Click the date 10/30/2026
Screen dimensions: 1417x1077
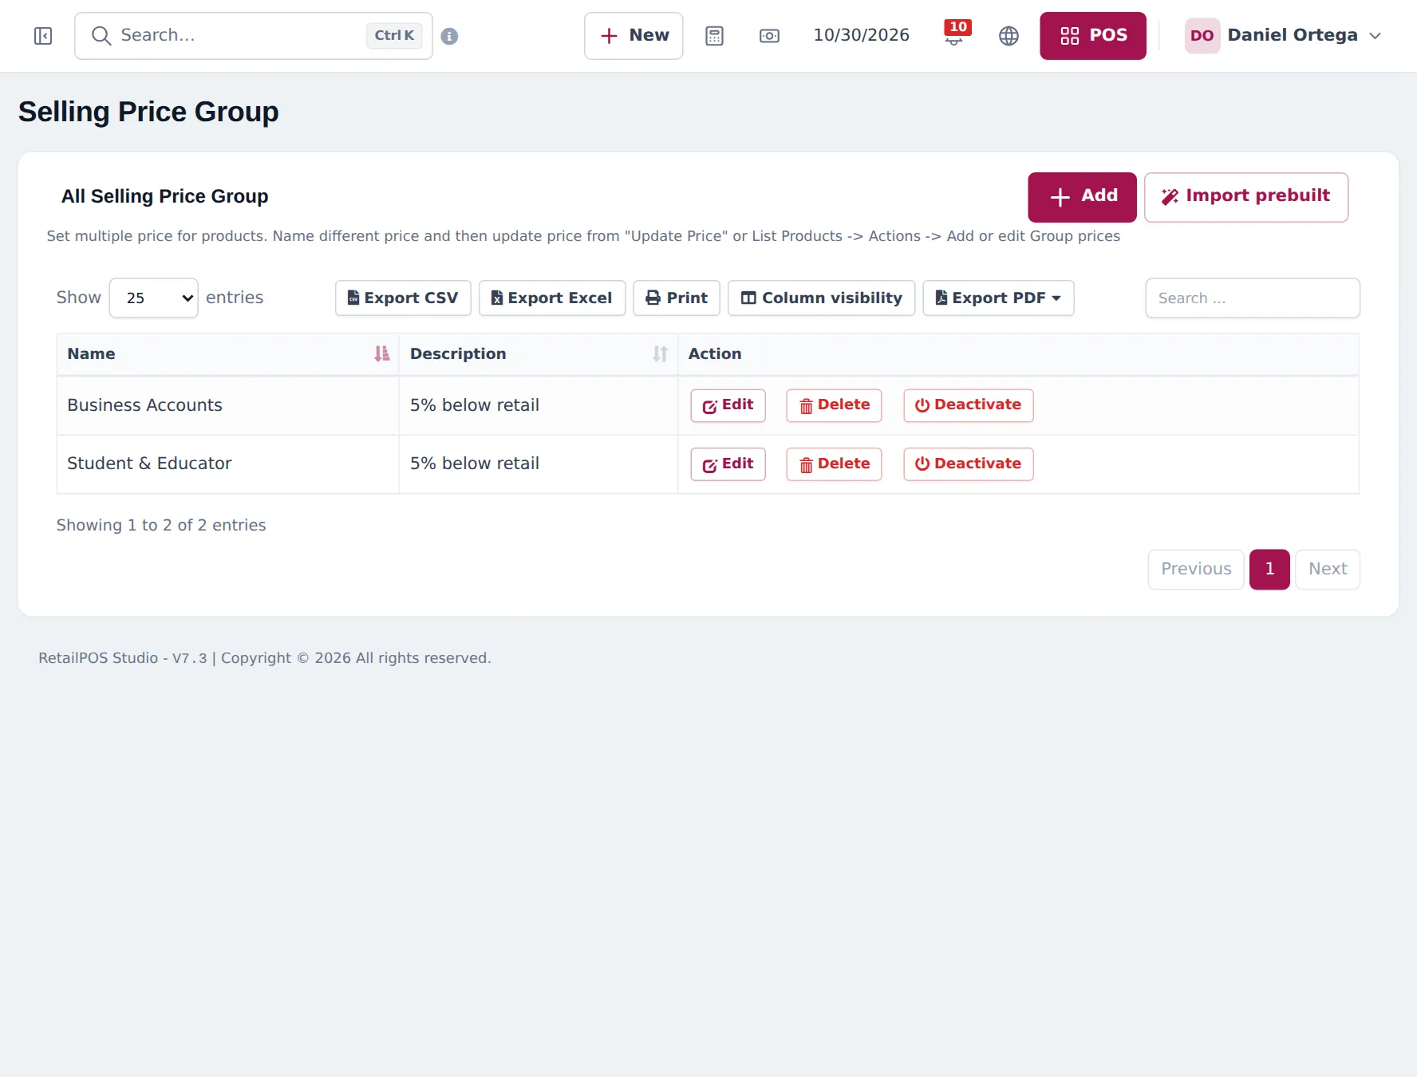pyautogui.click(x=861, y=36)
